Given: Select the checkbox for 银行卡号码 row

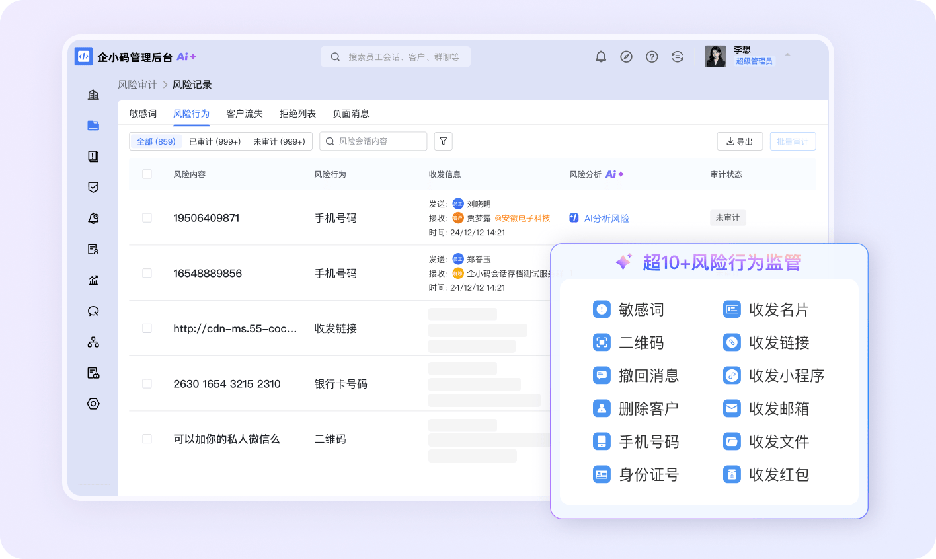Looking at the screenshot, I should pyautogui.click(x=147, y=384).
